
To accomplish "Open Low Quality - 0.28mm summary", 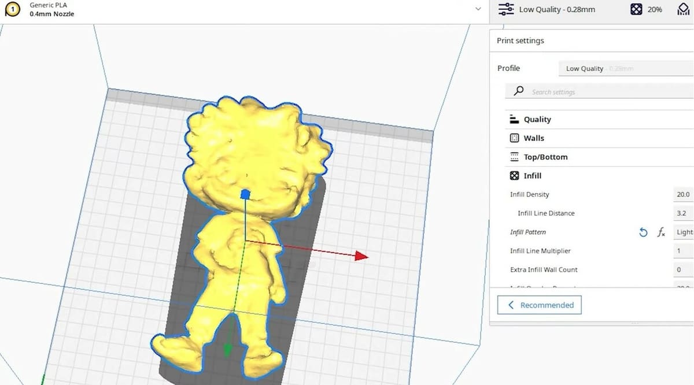I will tap(557, 10).
